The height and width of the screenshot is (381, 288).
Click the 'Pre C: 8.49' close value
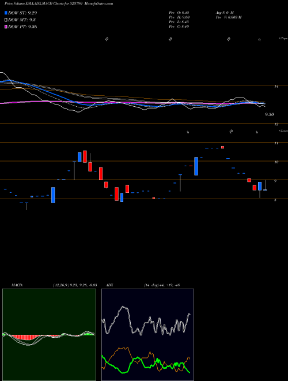pyautogui.click(x=179, y=27)
